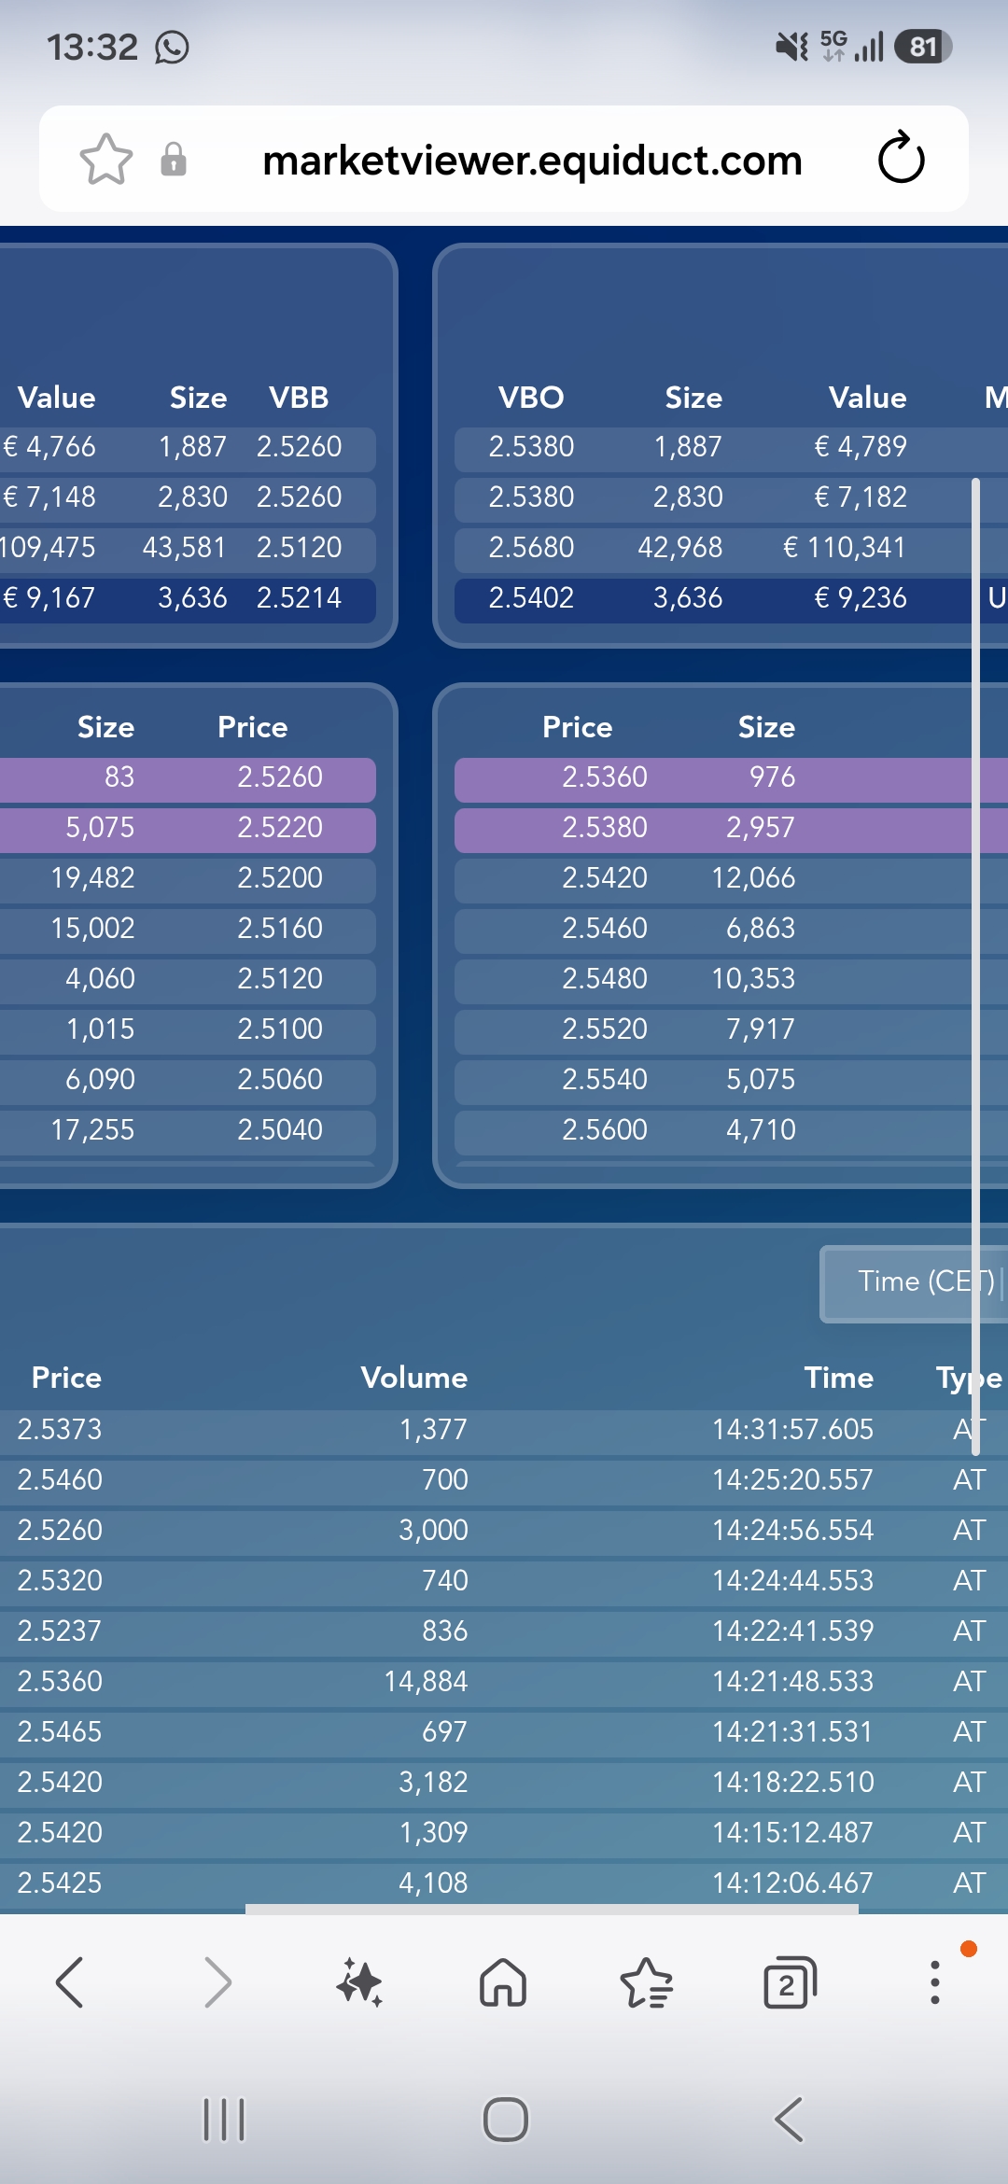Toggle the Time (CET) button
1008x2184 pixels.
[x=915, y=1283]
